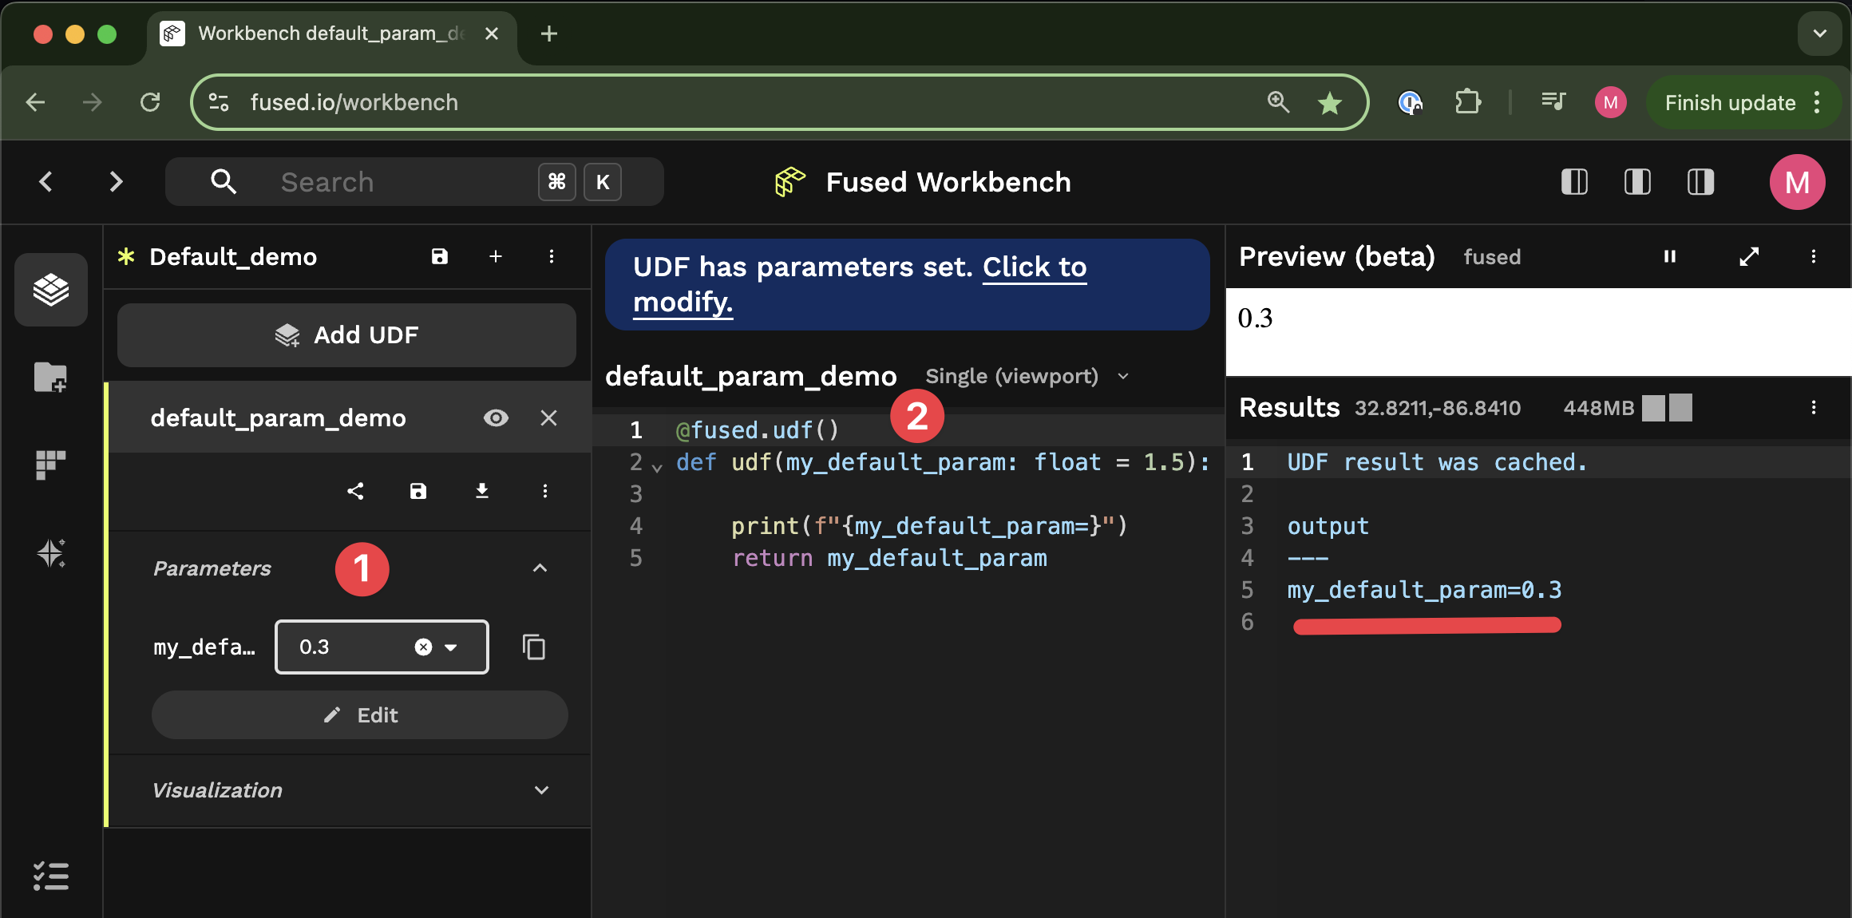Open a new browser tab
This screenshot has width=1852, height=918.
[x=548, y=34]
